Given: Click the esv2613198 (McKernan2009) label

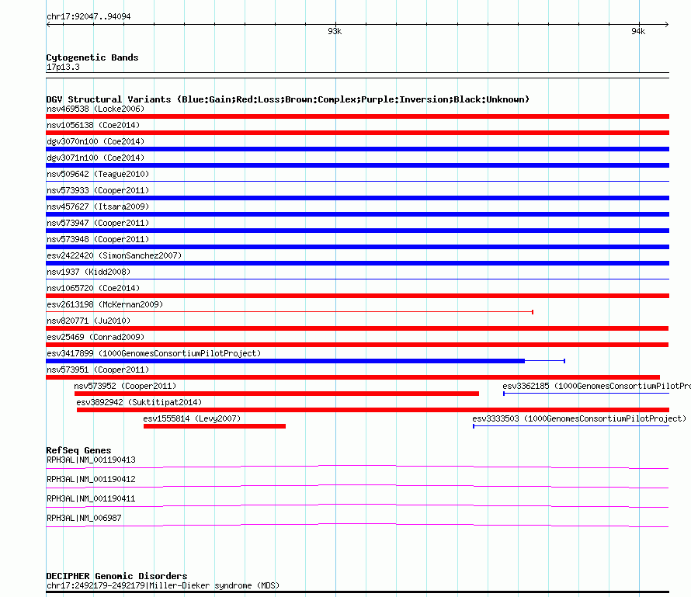Looking at the screenshot, I should [105, 304].
